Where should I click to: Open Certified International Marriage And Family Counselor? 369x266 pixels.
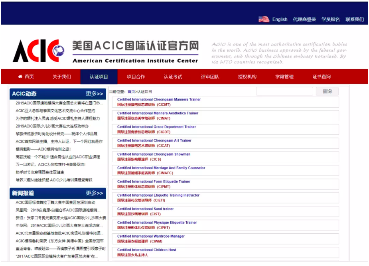(161, 167)
